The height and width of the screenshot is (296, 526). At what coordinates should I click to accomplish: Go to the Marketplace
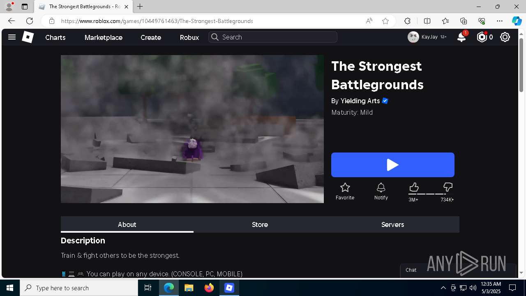[x=104, y=37]
